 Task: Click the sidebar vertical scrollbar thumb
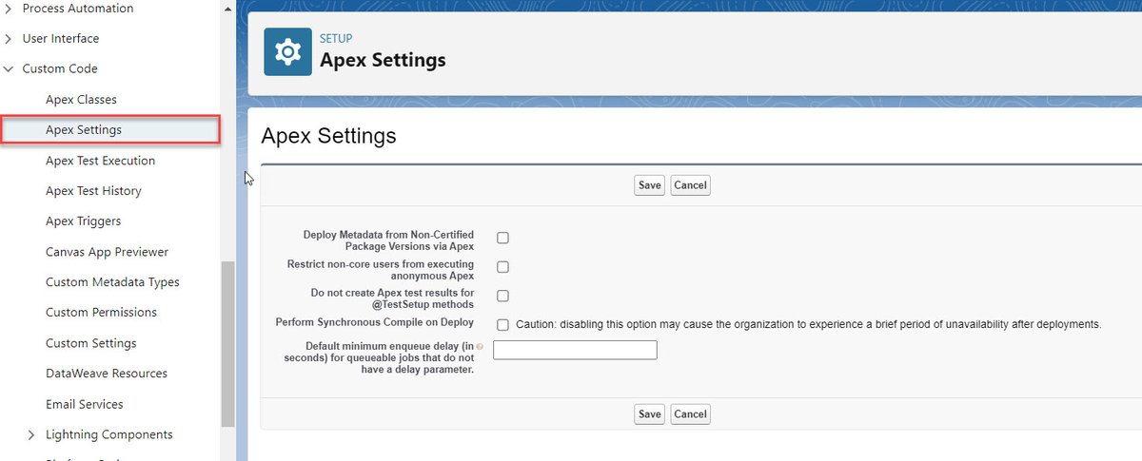coord(227,344)
